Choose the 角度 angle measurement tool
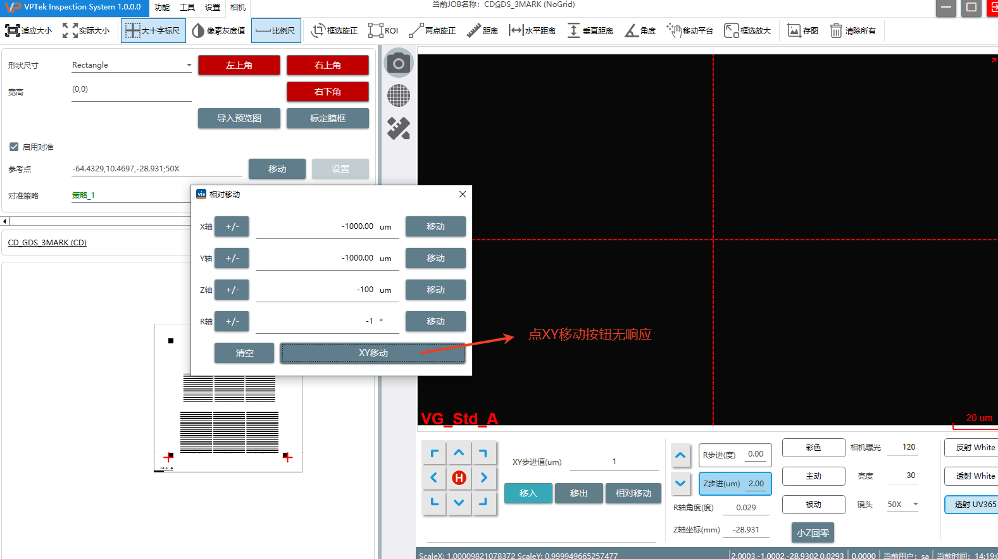Screen dimensions: 998x559 (640, 30)
